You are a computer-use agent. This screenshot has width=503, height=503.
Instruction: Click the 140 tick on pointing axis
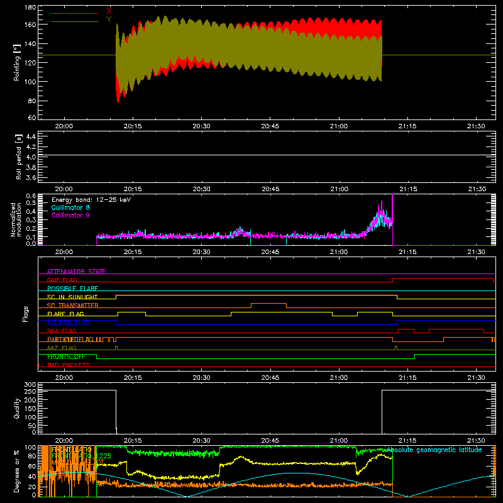[30, 43]
